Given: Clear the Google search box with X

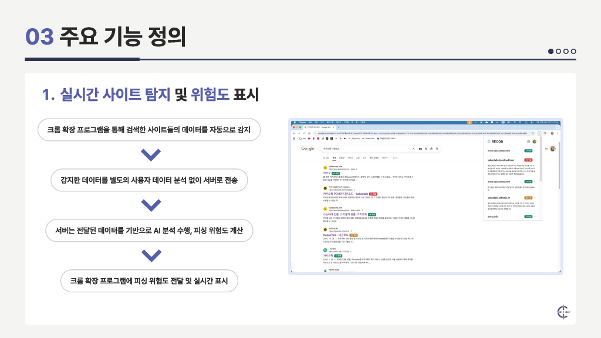Looking at the screenshot, I should pos(413,148).
